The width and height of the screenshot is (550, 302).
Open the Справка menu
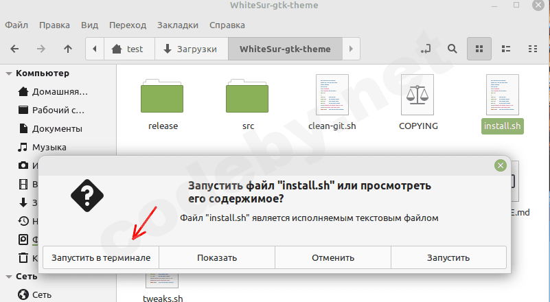tap(227, 25)
